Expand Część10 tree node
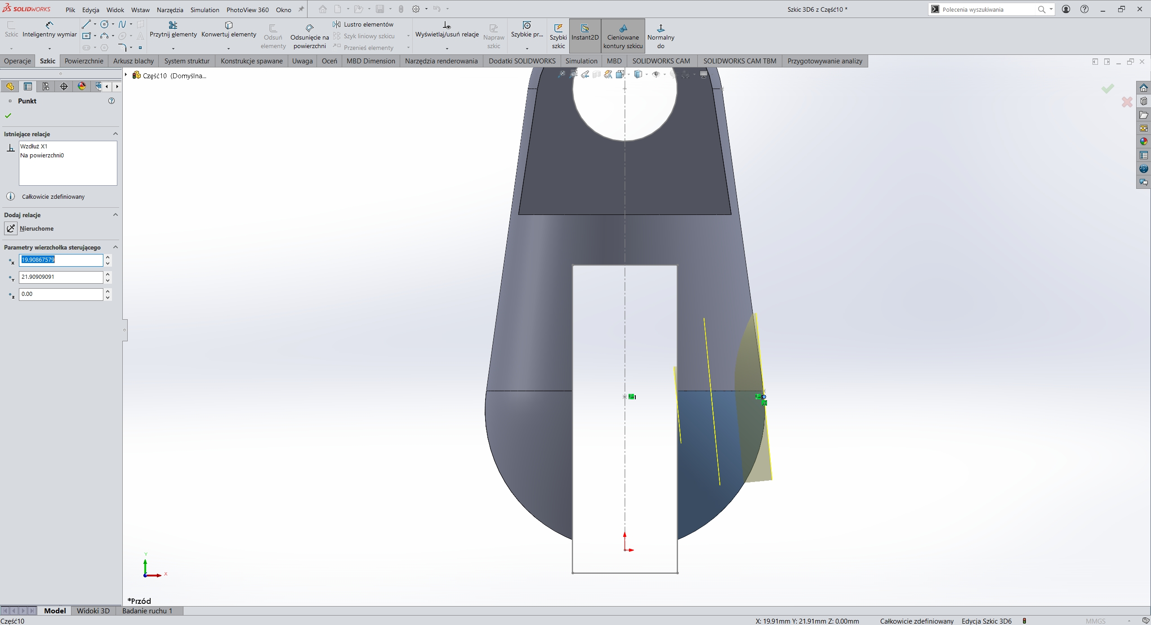 click(126, 75)
